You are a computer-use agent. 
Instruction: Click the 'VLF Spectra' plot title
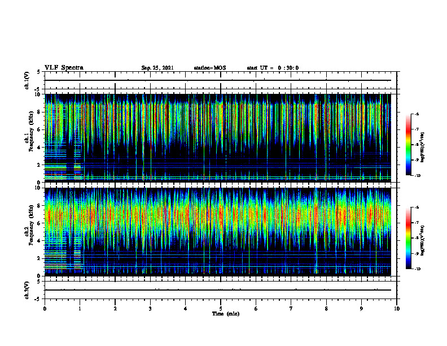[x=64, y=68]
